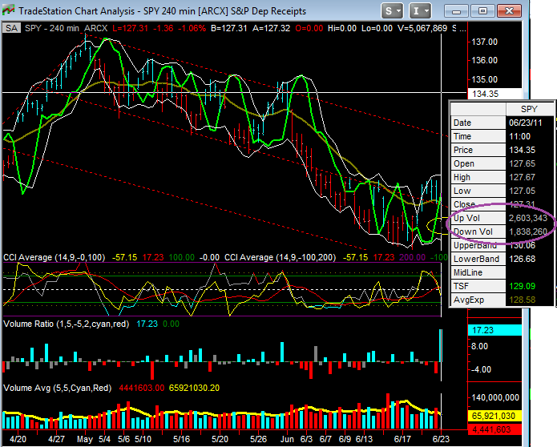The width and height of the screenshot is (557, 447).
Task: Click the High value 127.67
Action: (x=522, y=177)
